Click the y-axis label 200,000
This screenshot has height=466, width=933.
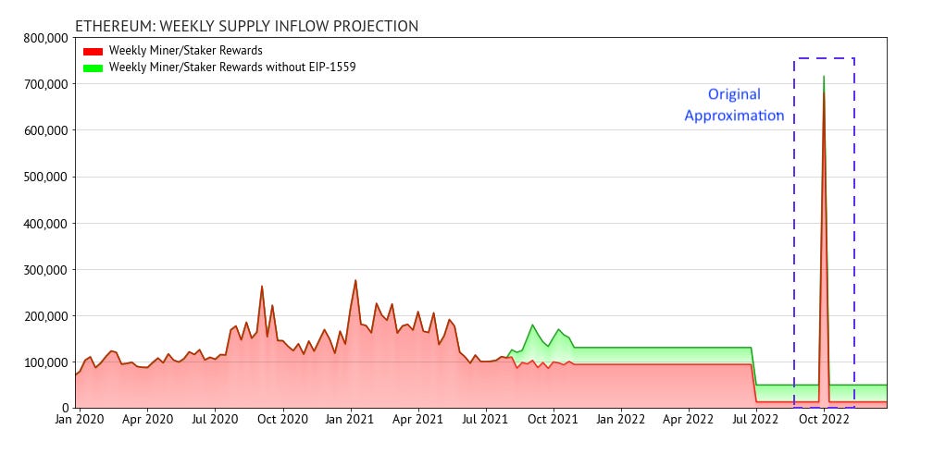[46, 316]
